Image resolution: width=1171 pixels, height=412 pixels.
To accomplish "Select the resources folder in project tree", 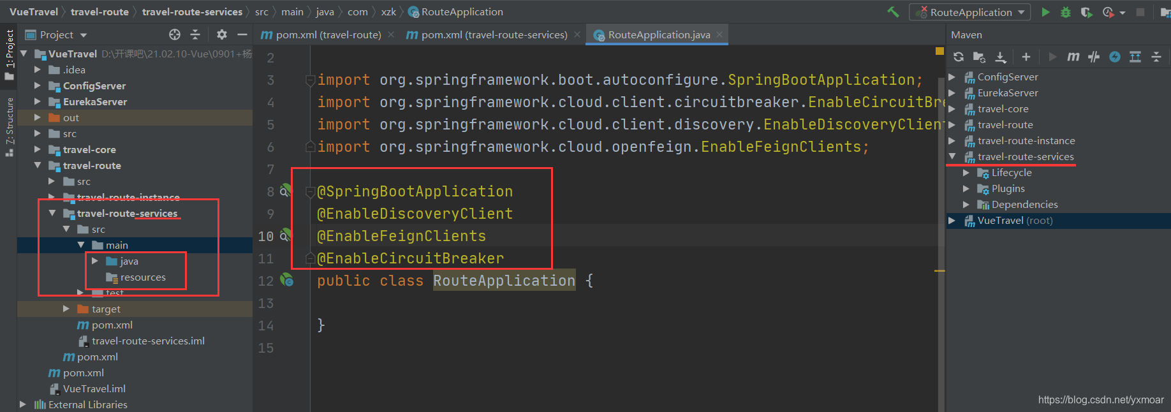I will click(x=143, y=277).
